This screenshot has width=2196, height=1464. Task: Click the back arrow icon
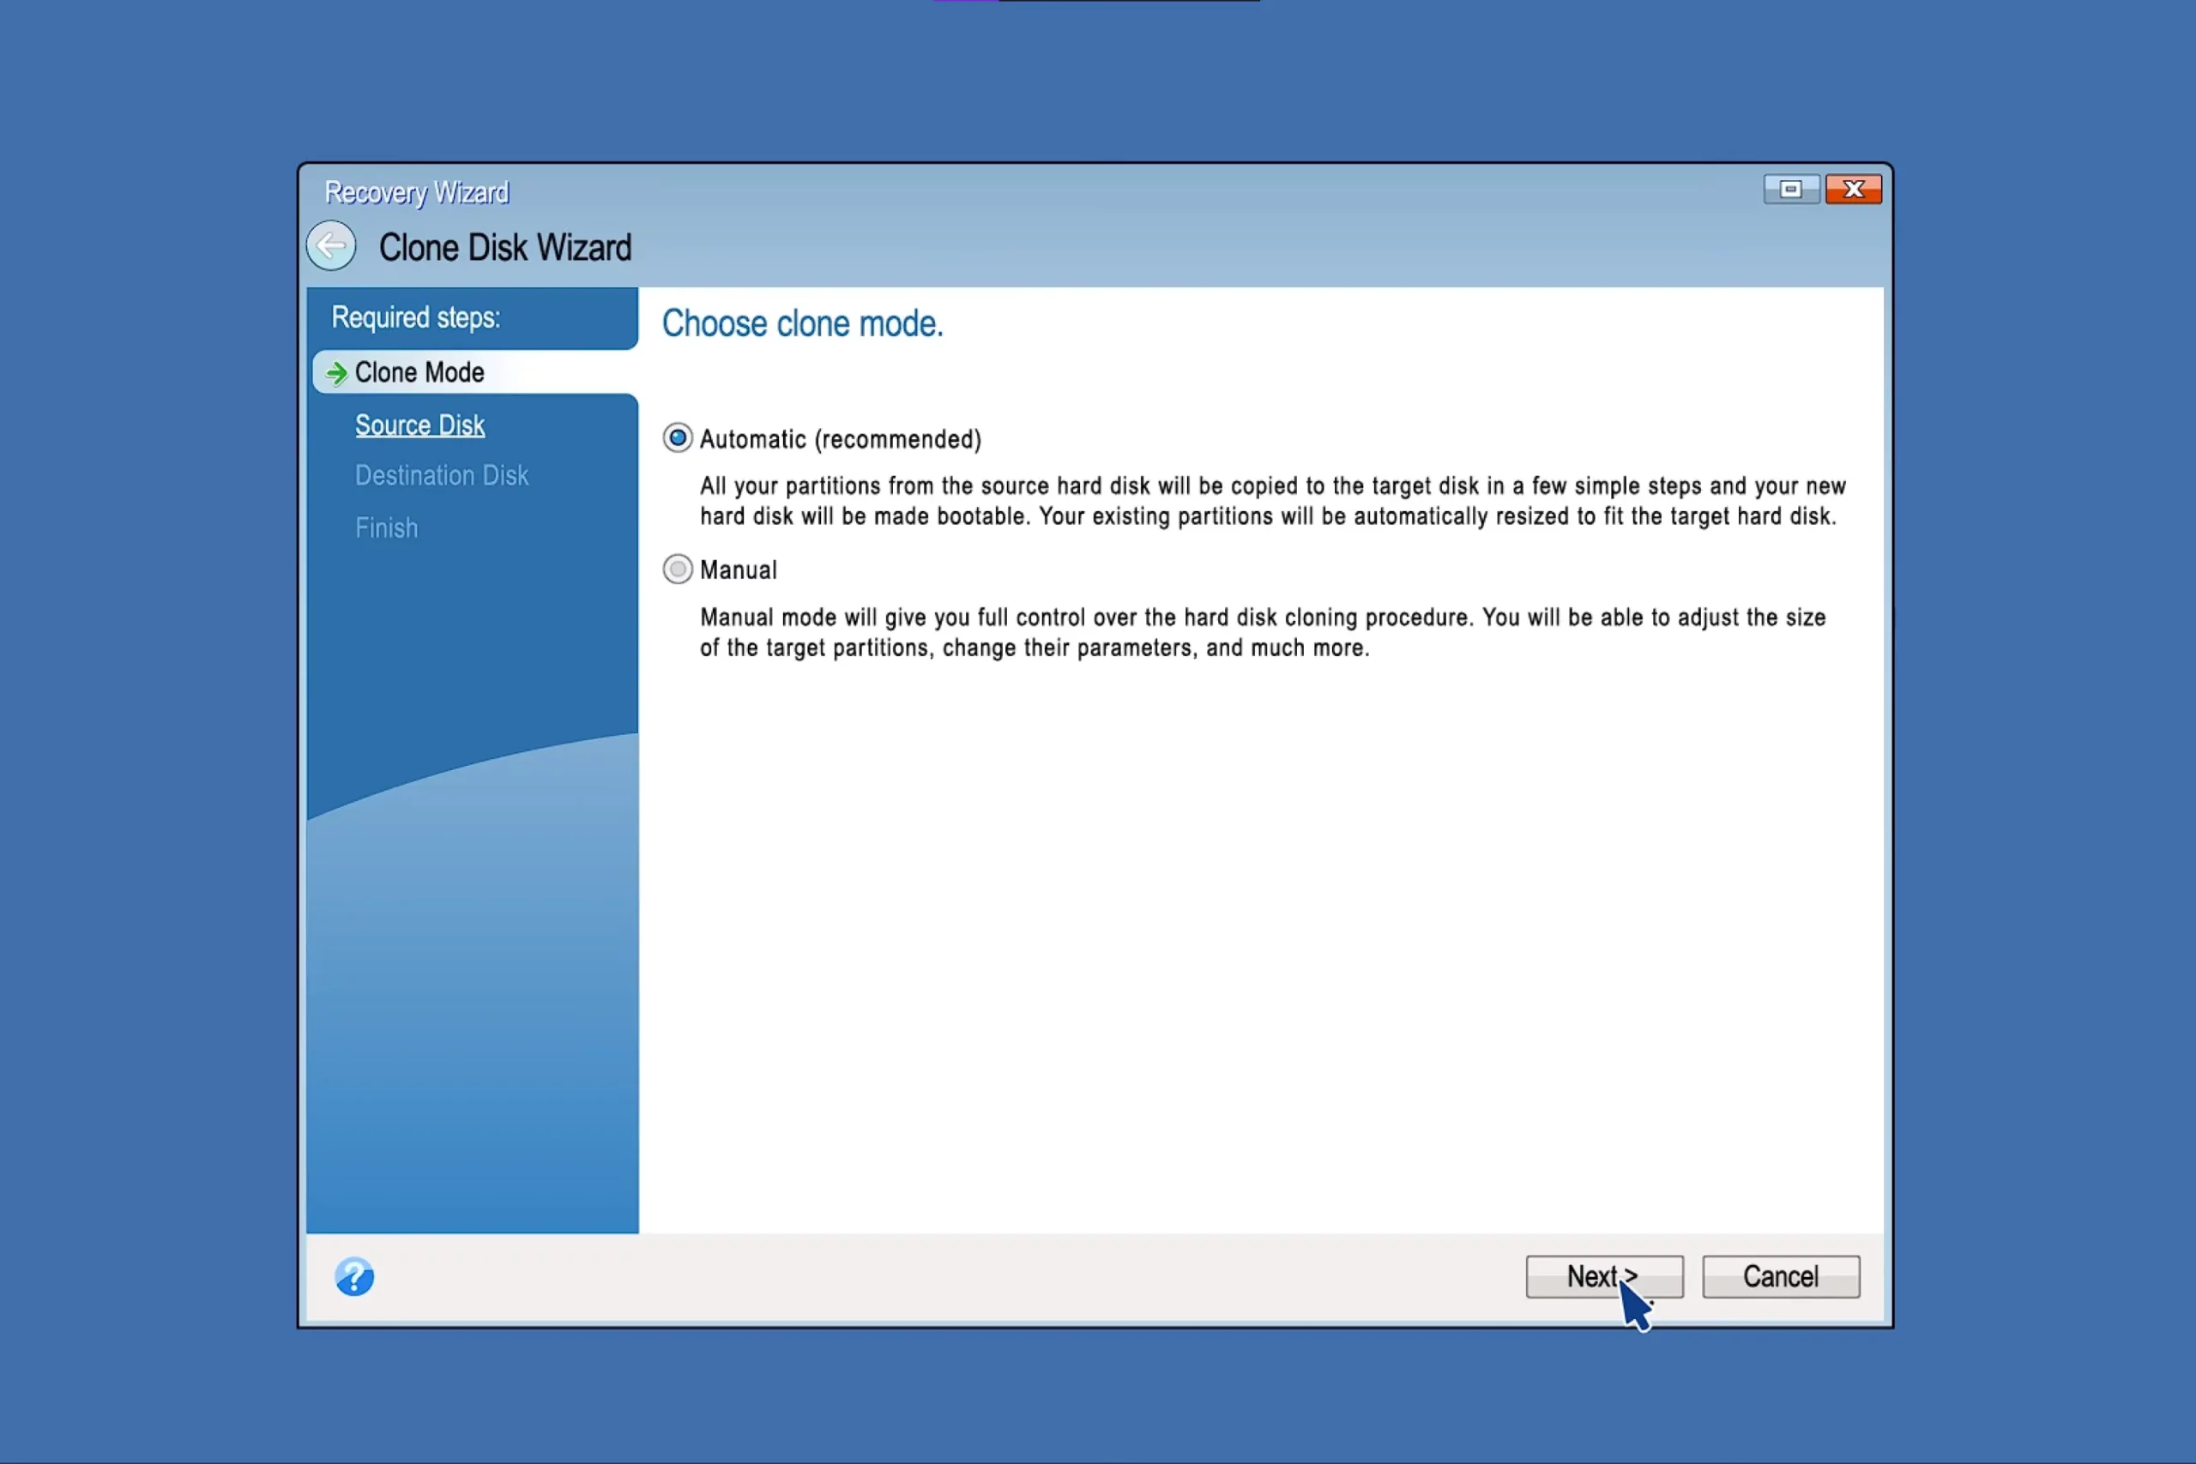pyautogui.click(x=331, y=246)
